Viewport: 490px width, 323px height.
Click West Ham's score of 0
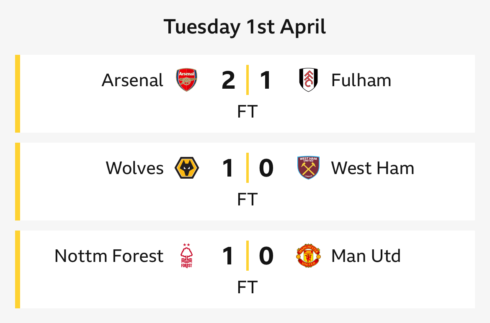click(x=266, y=168)
